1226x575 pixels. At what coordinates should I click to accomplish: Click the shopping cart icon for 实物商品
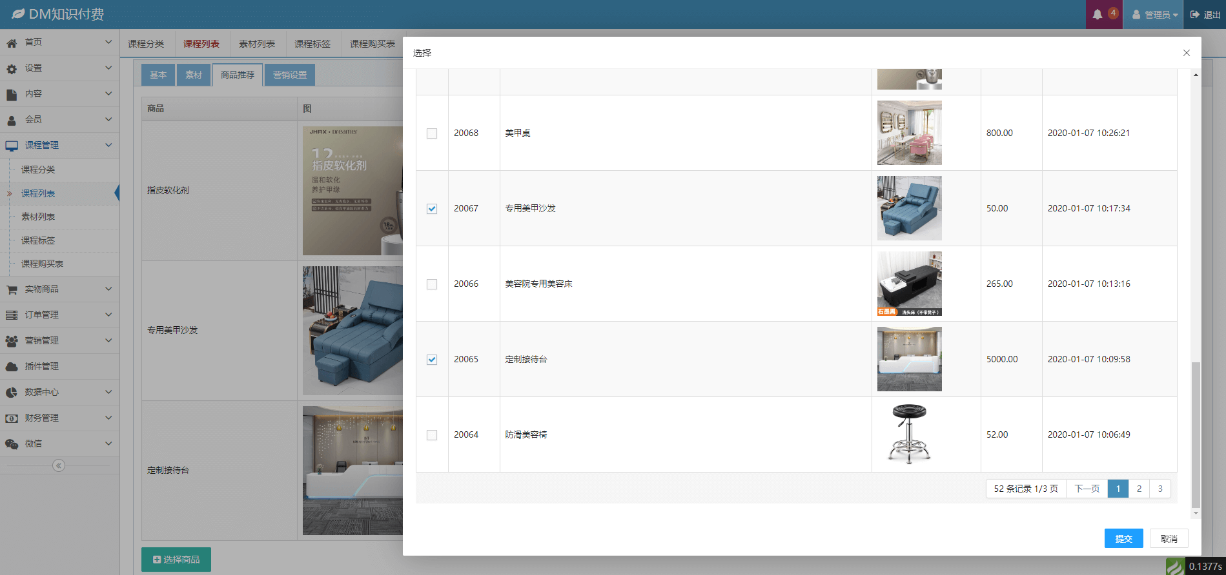click(x=12, y=290)
